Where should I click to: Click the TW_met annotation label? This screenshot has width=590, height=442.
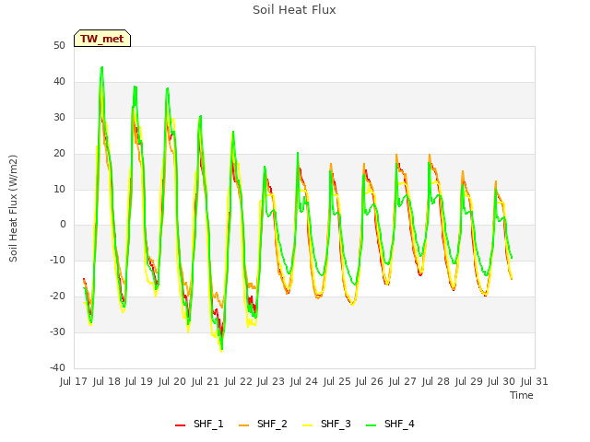pos(102,39)
